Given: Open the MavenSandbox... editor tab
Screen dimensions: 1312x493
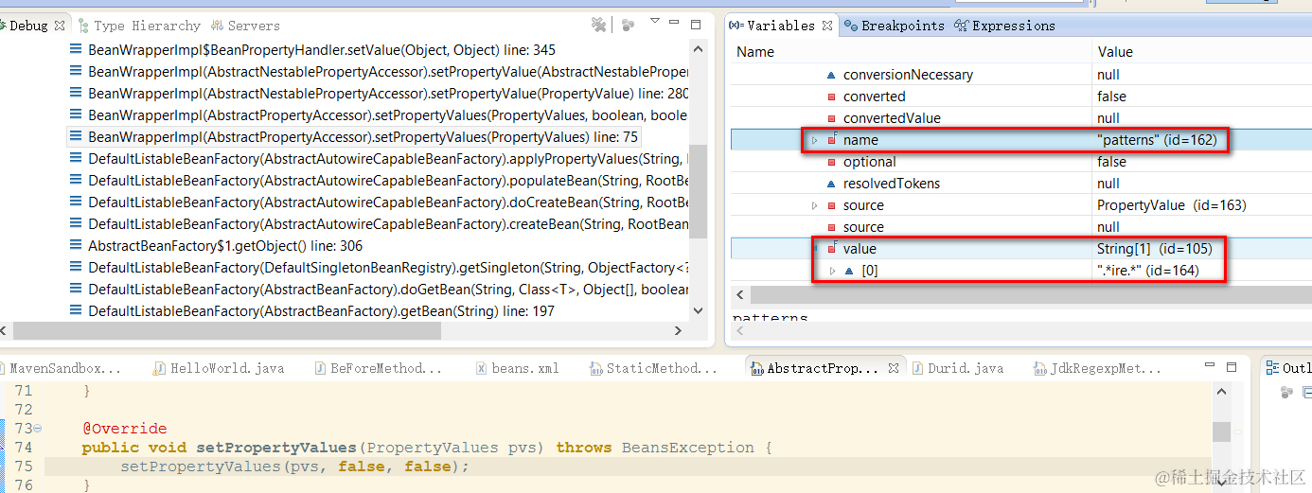Looking at the screenshot, I should (x=62, y=368).
